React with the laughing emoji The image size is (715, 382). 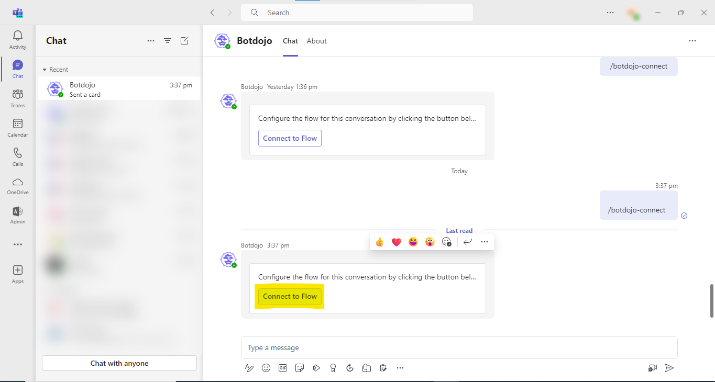pyautogui.click(x=413, y=242)
